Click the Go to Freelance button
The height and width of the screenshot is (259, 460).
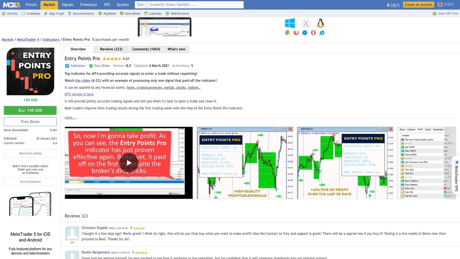coord(30,182)
